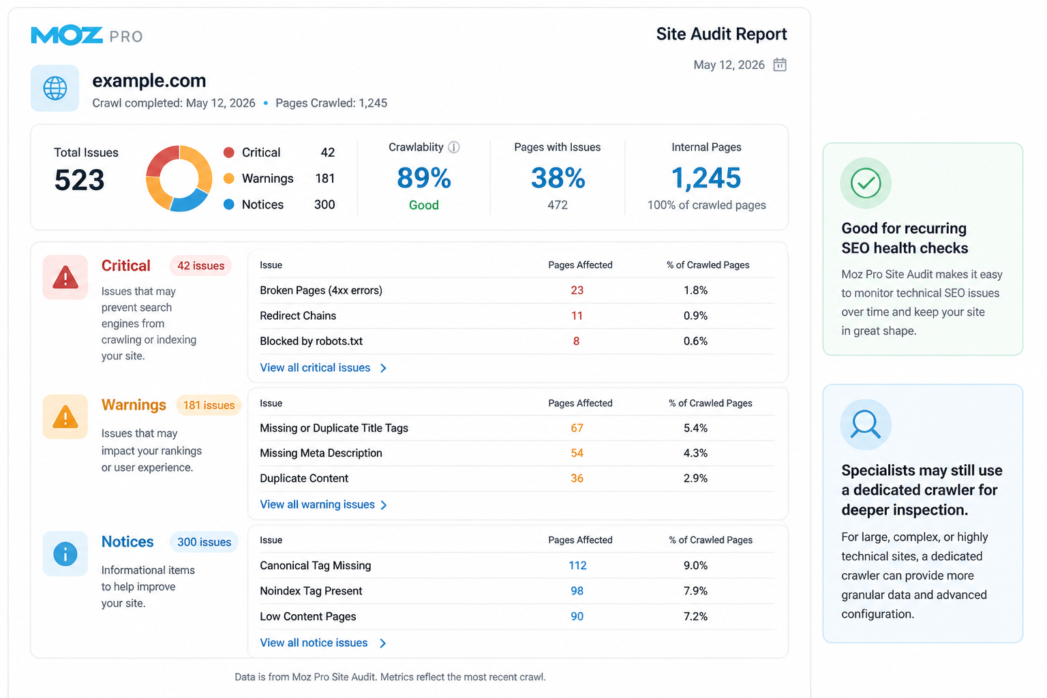This screenshot has width=1047, height=698.
Task: Click chevron beside View all notice issues
Action: pos(382,643)
